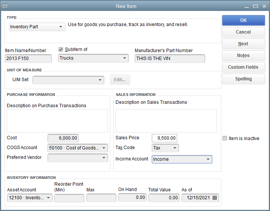Viewport: 270px width, 211px height.
Task: Click the OK button
Action: point(243,20)
